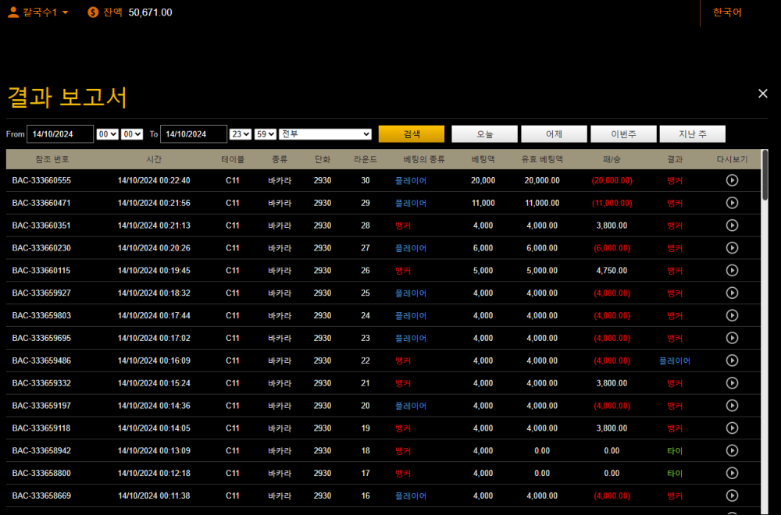Open the From hour dropdown

pos(107,134)
